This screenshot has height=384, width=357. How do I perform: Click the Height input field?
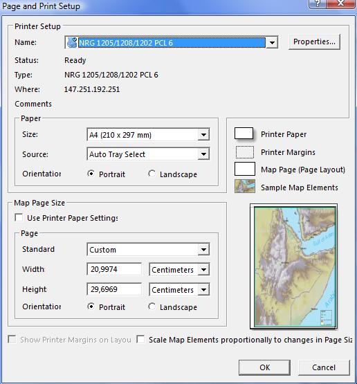coord(114,289)
